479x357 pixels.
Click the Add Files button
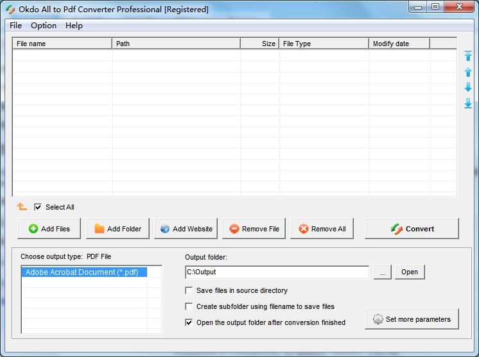click(49, 229)
